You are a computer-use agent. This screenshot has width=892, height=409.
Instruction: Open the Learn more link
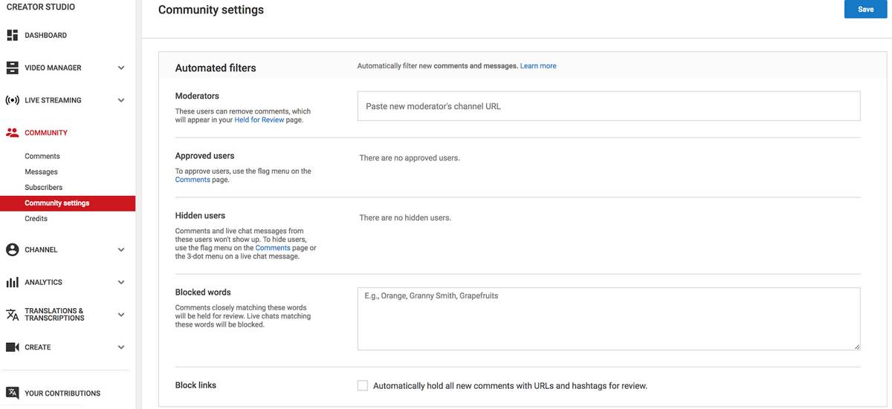click(x=538, y=66)
